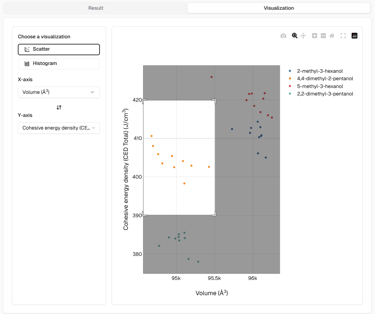Expand the Y-axis Cohesive energy density dropdown
375x314 pixels.
click(x=59, y=128)
